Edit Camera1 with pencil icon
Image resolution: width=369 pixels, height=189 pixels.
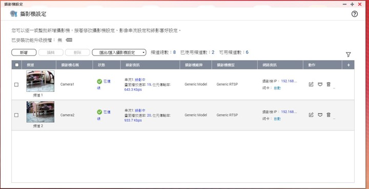(311, 84)
